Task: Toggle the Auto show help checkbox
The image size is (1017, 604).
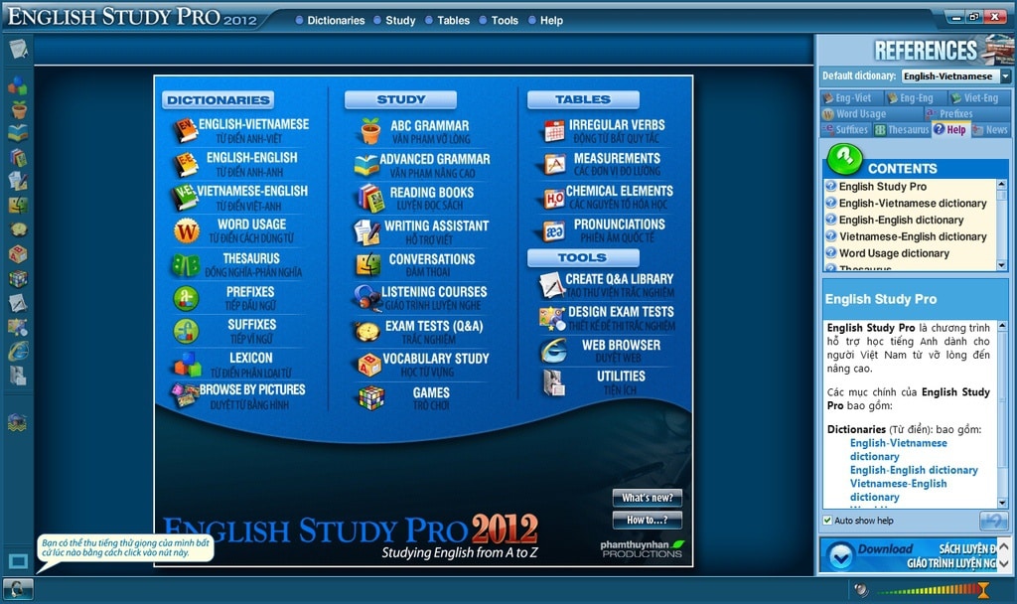Action: coord(827,520)
